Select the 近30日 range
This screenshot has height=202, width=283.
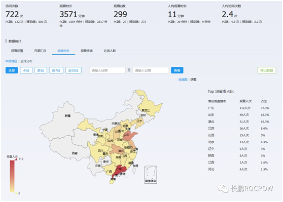(74, 70)
